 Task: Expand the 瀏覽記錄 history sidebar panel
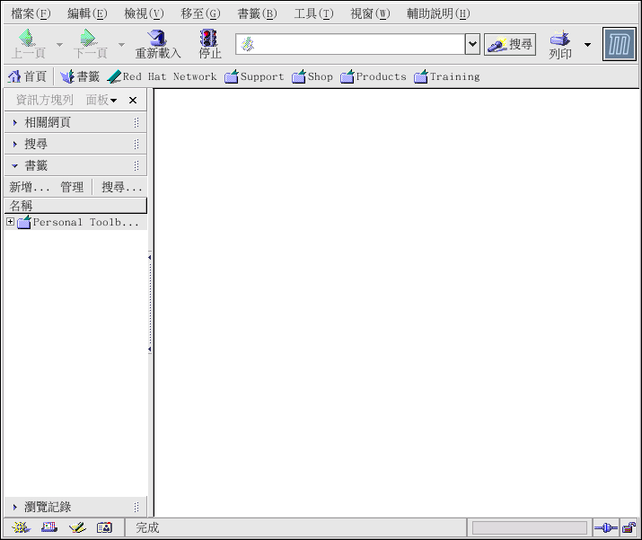tap(15, 507)
